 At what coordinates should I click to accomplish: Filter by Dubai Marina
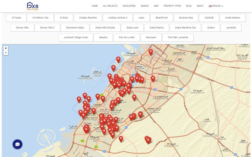[x=157, y=28]
